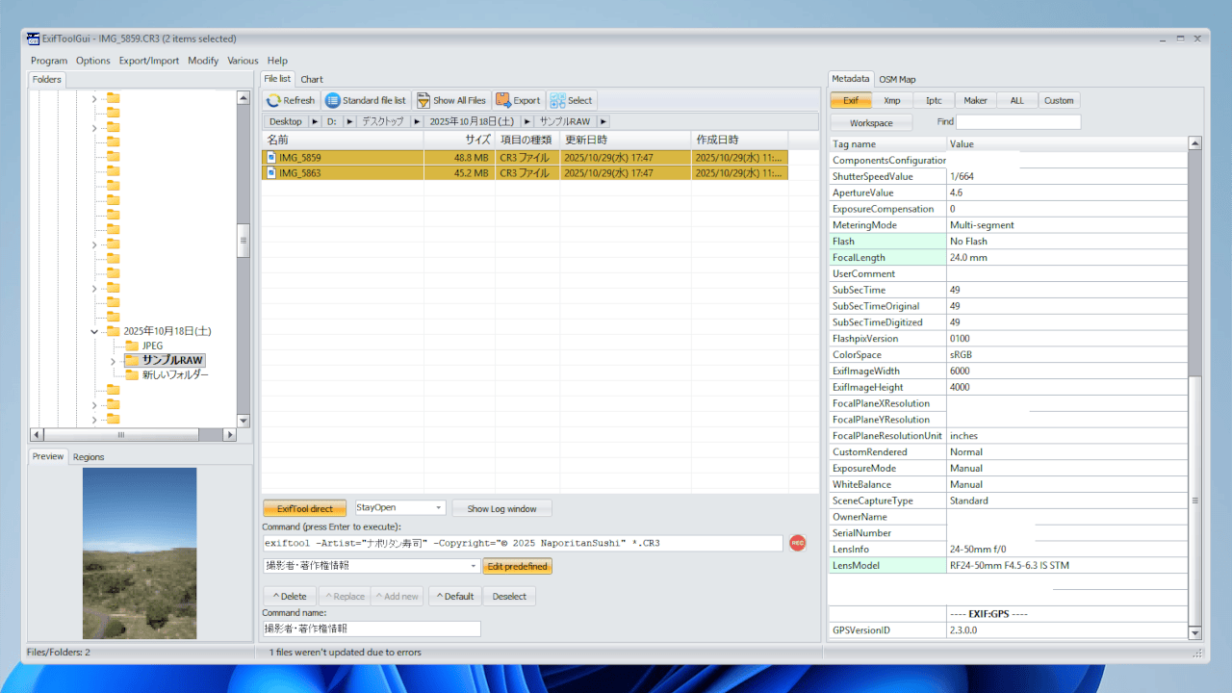The image size is (1232, 693).
Task: Open the Modify menu
Action: tap(203, 60)
